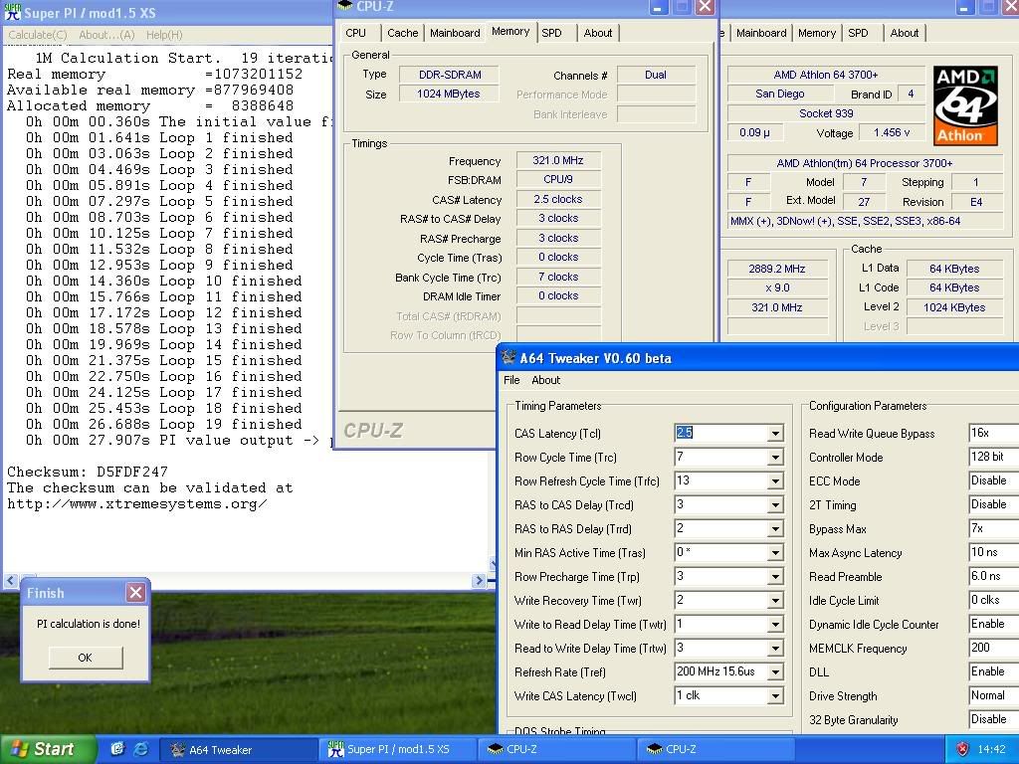Expand the RAS to RAS Delay (Trrd) dropdown

click(x=775, y=529)
